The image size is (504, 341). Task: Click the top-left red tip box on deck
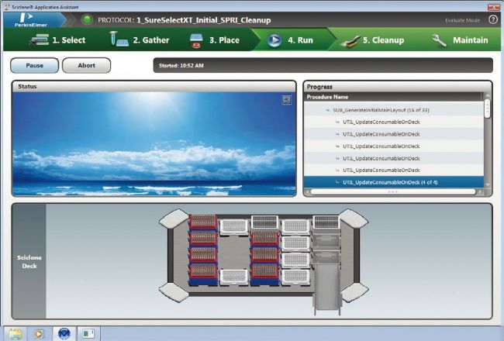click(x=202, y=222)
